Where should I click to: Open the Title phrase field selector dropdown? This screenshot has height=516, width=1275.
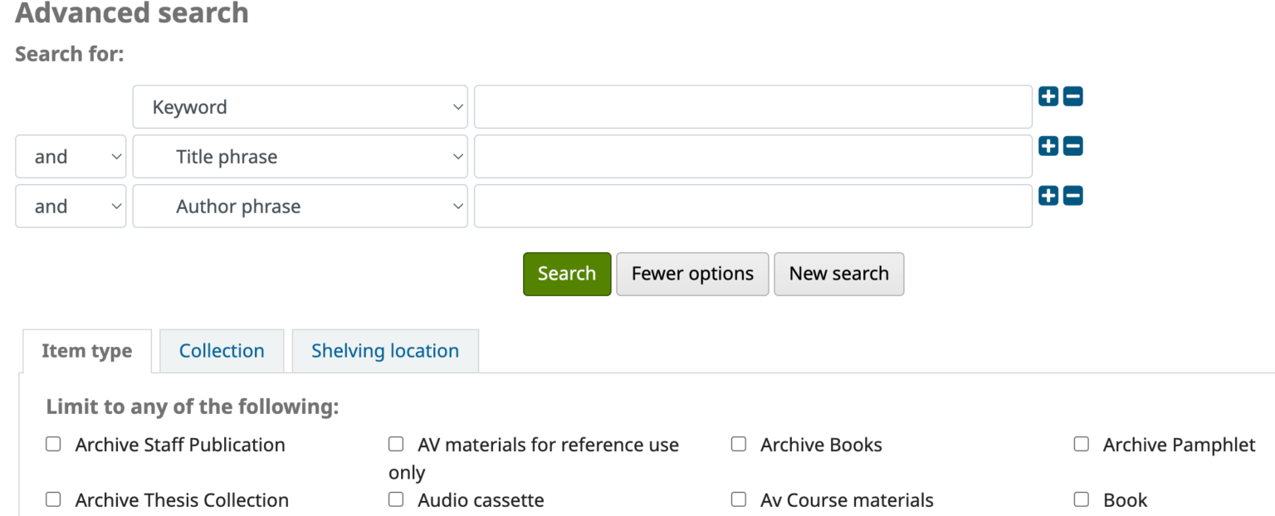(x=300, y=156)
